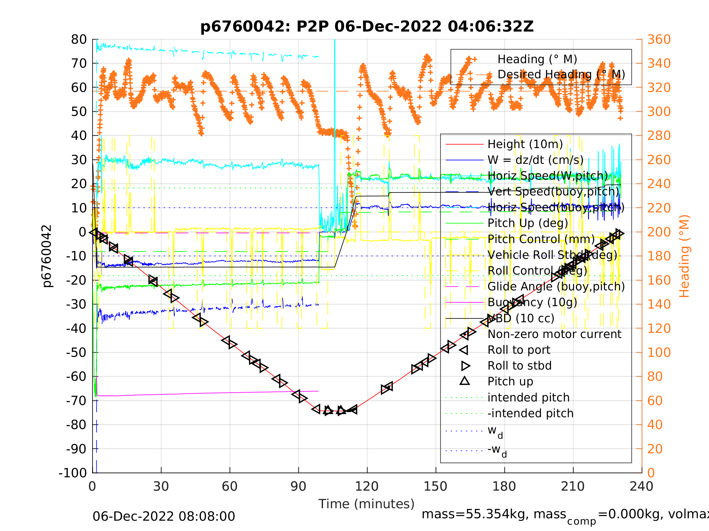This screenshot has width=709, height=531.
Task: Click the magenta Buoyancy legend line sample
Action: point(464,303)
